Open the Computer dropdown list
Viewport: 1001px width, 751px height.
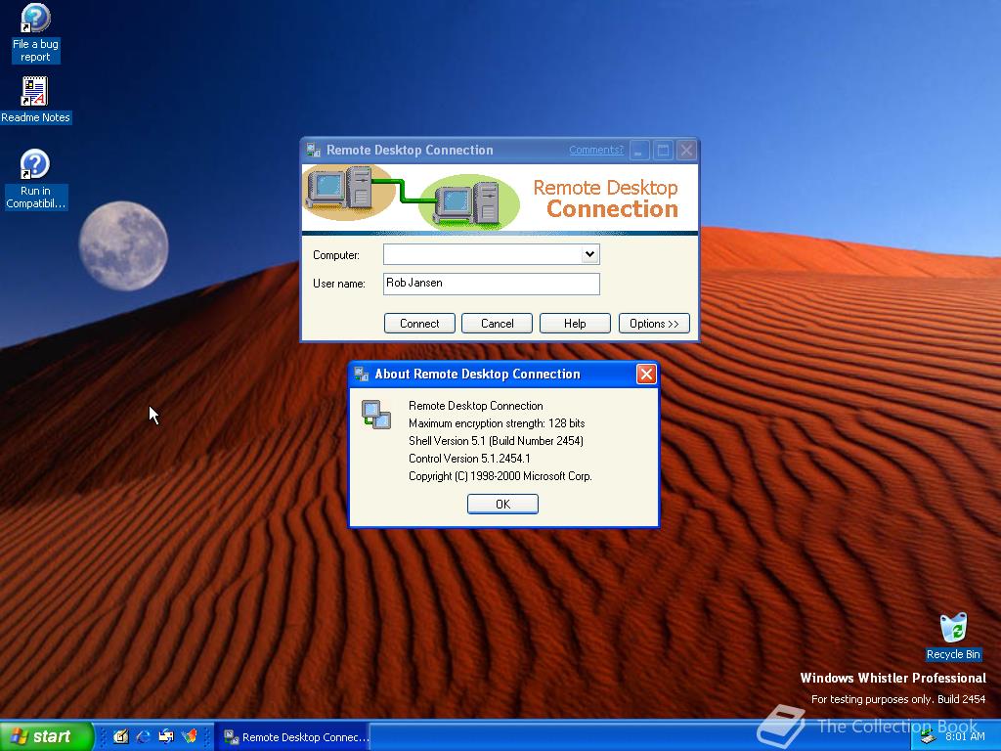589,254
